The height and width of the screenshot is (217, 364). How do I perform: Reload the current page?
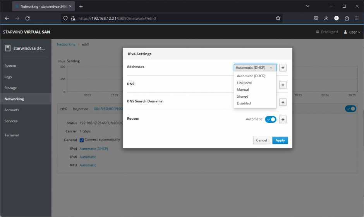coord(27,18)
